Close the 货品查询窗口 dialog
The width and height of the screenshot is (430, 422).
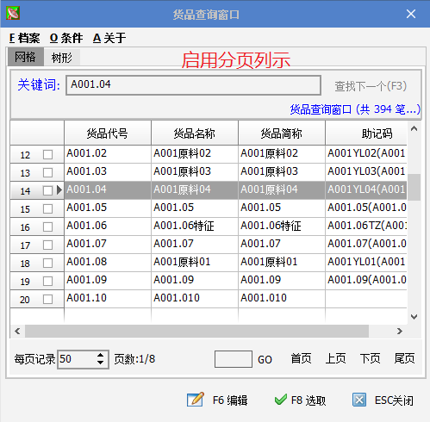[411, 14]
